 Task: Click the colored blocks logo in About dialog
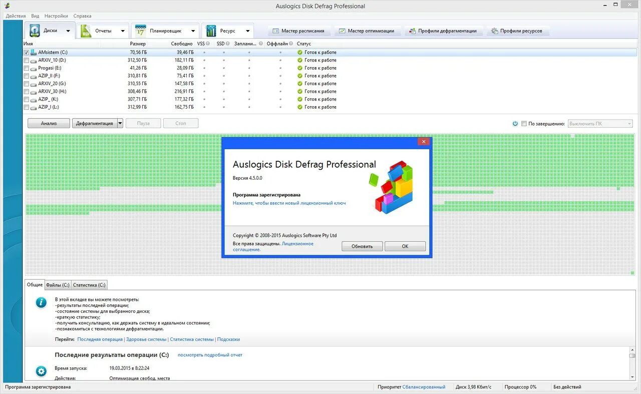[x=392, y=187]
